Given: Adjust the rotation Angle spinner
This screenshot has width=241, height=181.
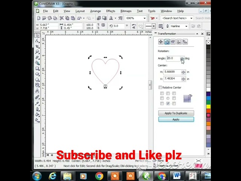Looking at the screenshot, I should click(182, 58).
